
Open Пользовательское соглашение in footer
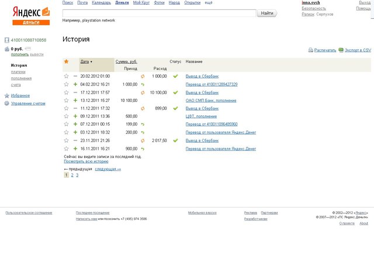pyautogui.click(x=29, y=213)
